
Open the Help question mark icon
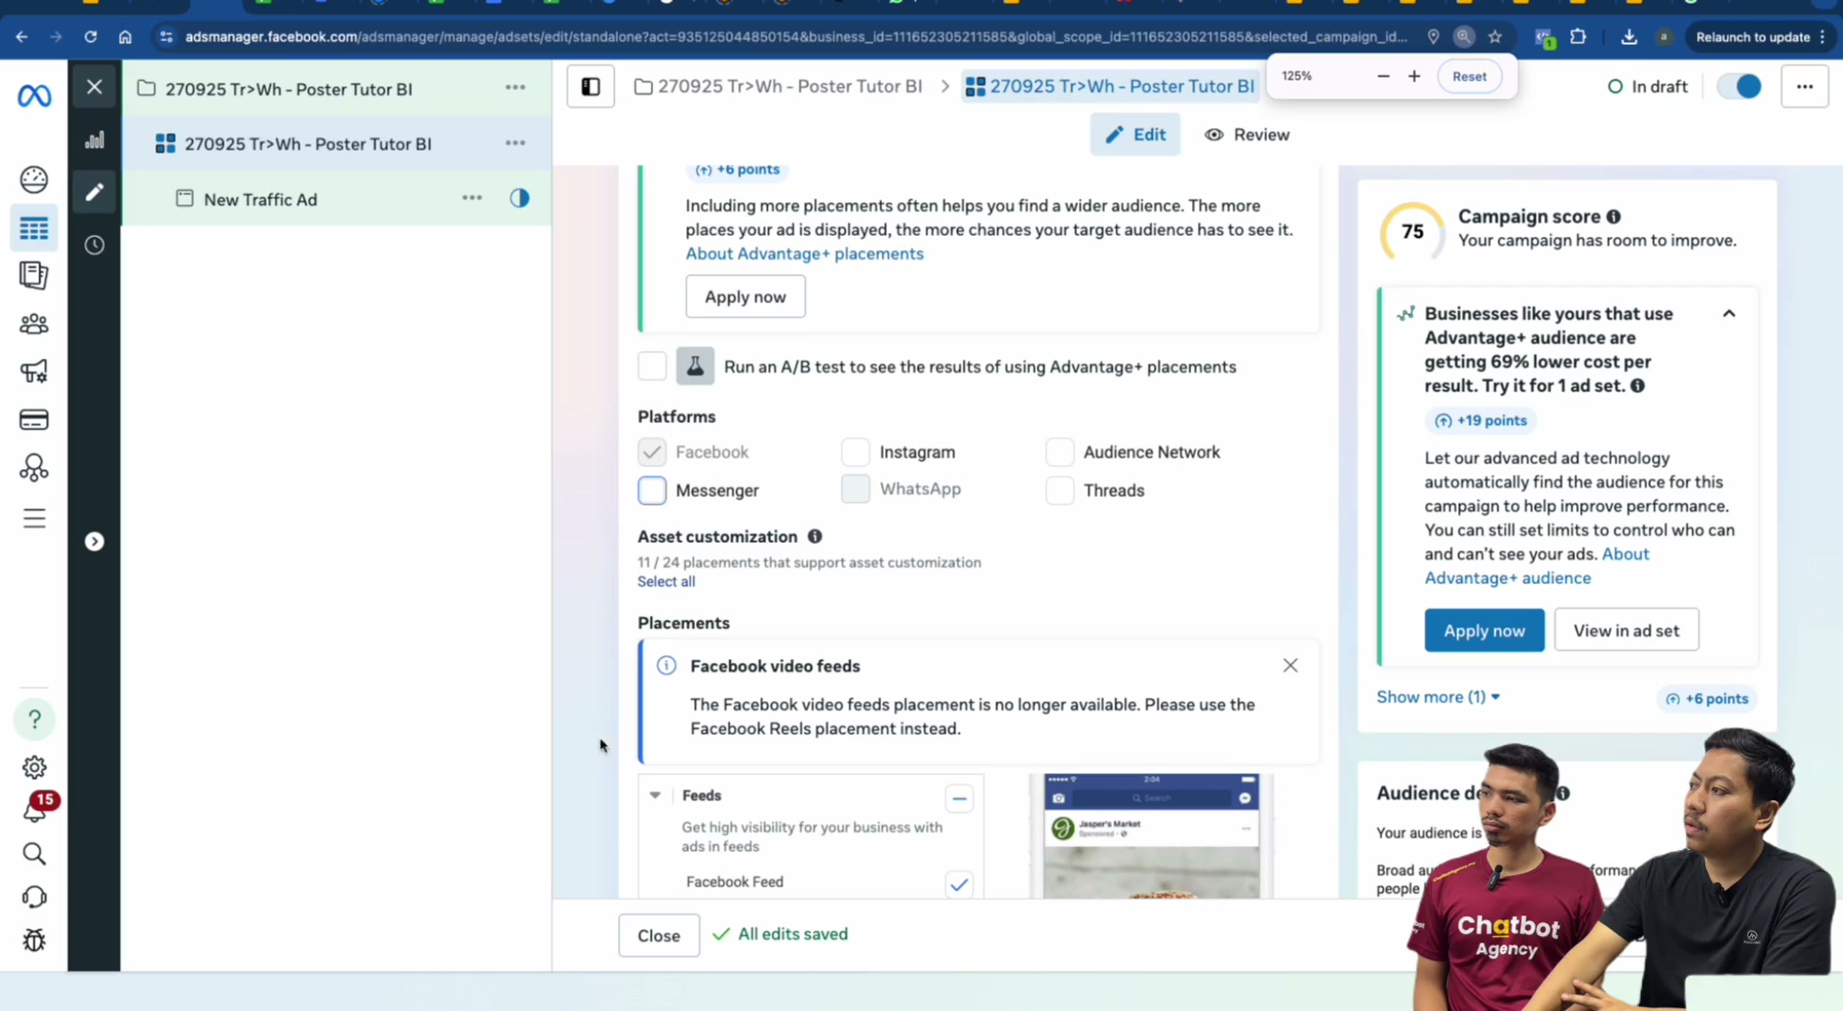pyautogui.click(x=35, y=719)
